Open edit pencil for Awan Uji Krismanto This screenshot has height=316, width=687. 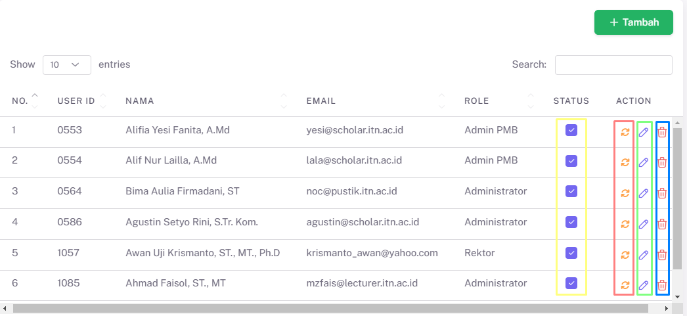(643, 255)
